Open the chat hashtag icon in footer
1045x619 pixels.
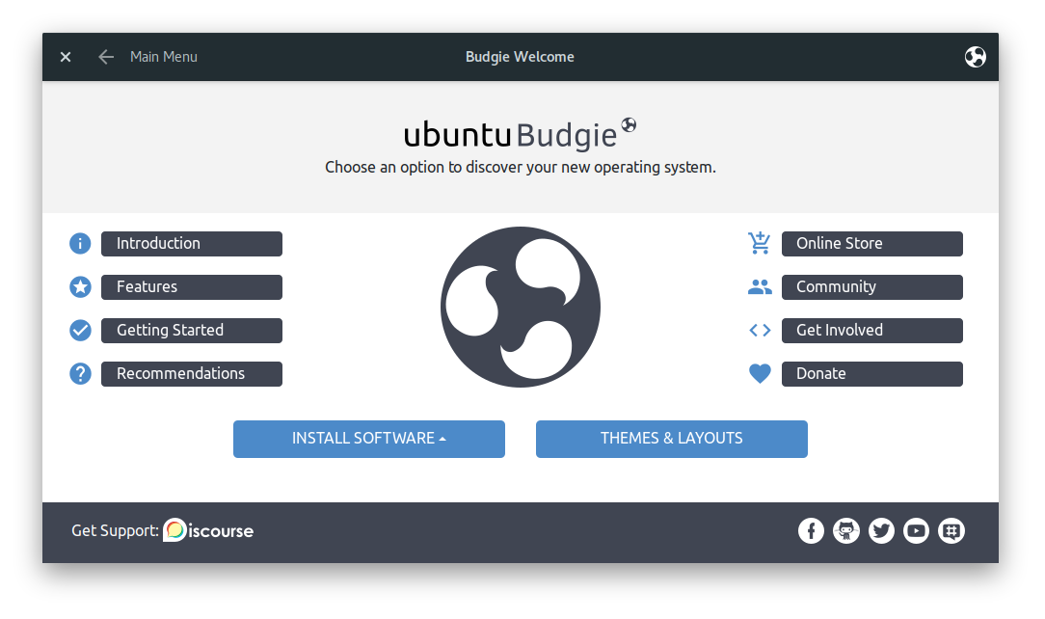pyautogui.click(x=951, y=531)
